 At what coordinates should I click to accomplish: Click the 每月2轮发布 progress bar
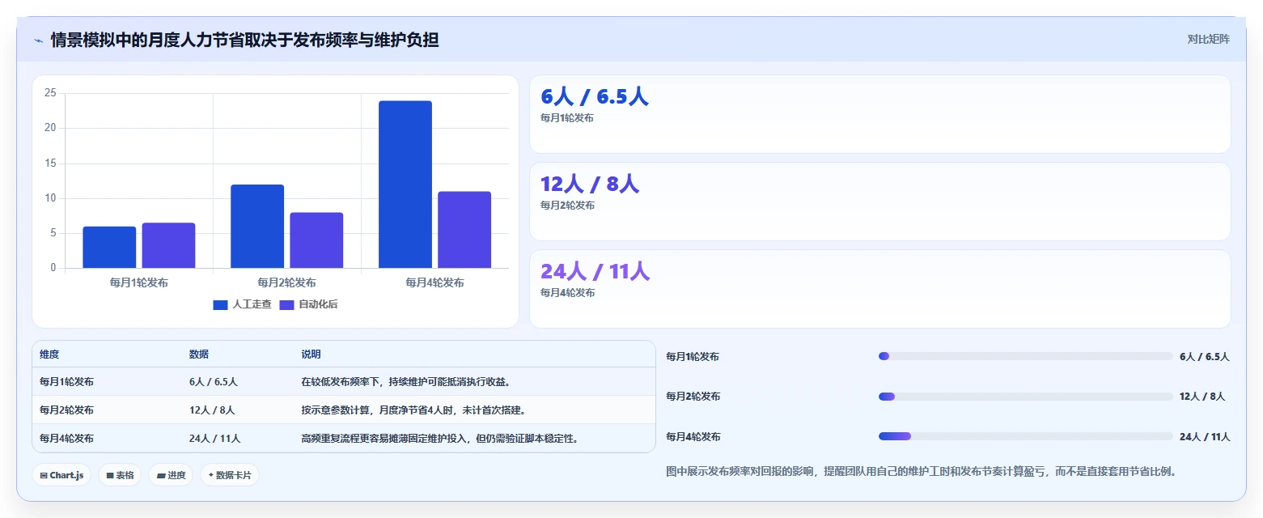(1025, 397)
